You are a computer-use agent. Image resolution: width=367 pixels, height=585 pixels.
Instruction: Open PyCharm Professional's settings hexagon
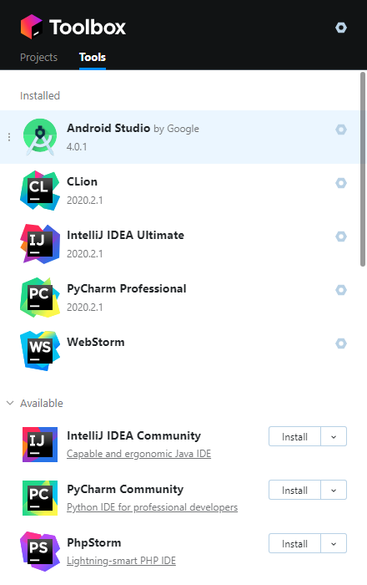click(x=341, y=290)
